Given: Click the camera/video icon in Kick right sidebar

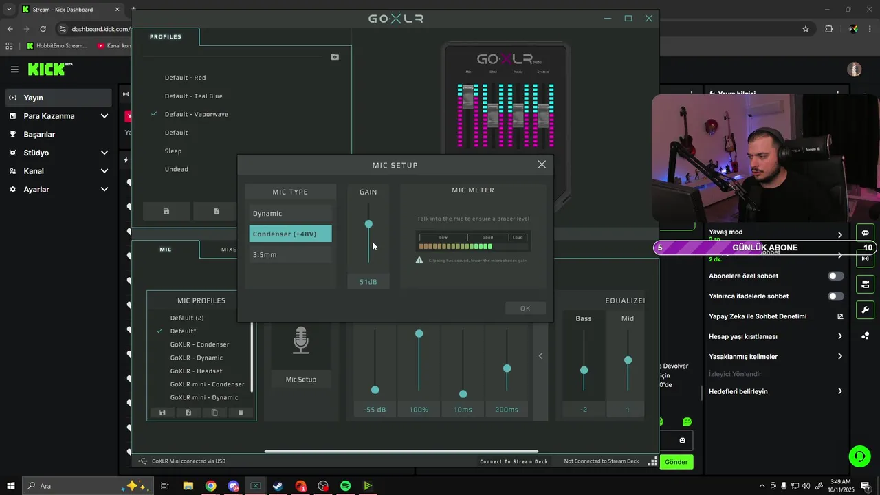Looking at the screenshot, I should pyautogui.click(x=865, y=284).
